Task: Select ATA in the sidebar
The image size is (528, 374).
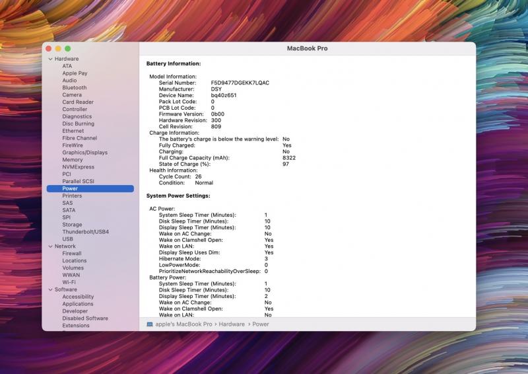Action: [x=67, y=66]
